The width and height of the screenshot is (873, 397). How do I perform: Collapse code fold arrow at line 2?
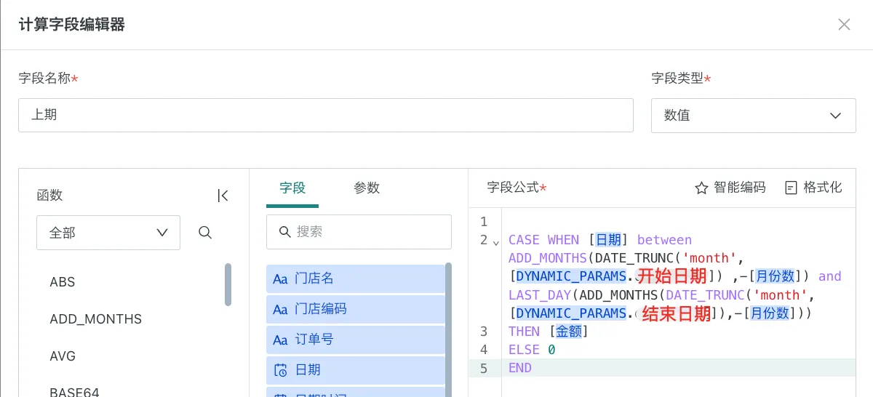pyautogui.click(x=496, y=241)
